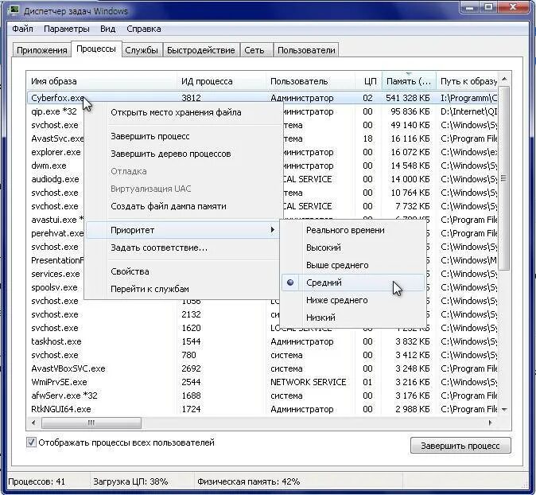This screenshot has height=495, width=536.
Task: Click the horizontal scrollbar thumb
Action: pos(91,423)
